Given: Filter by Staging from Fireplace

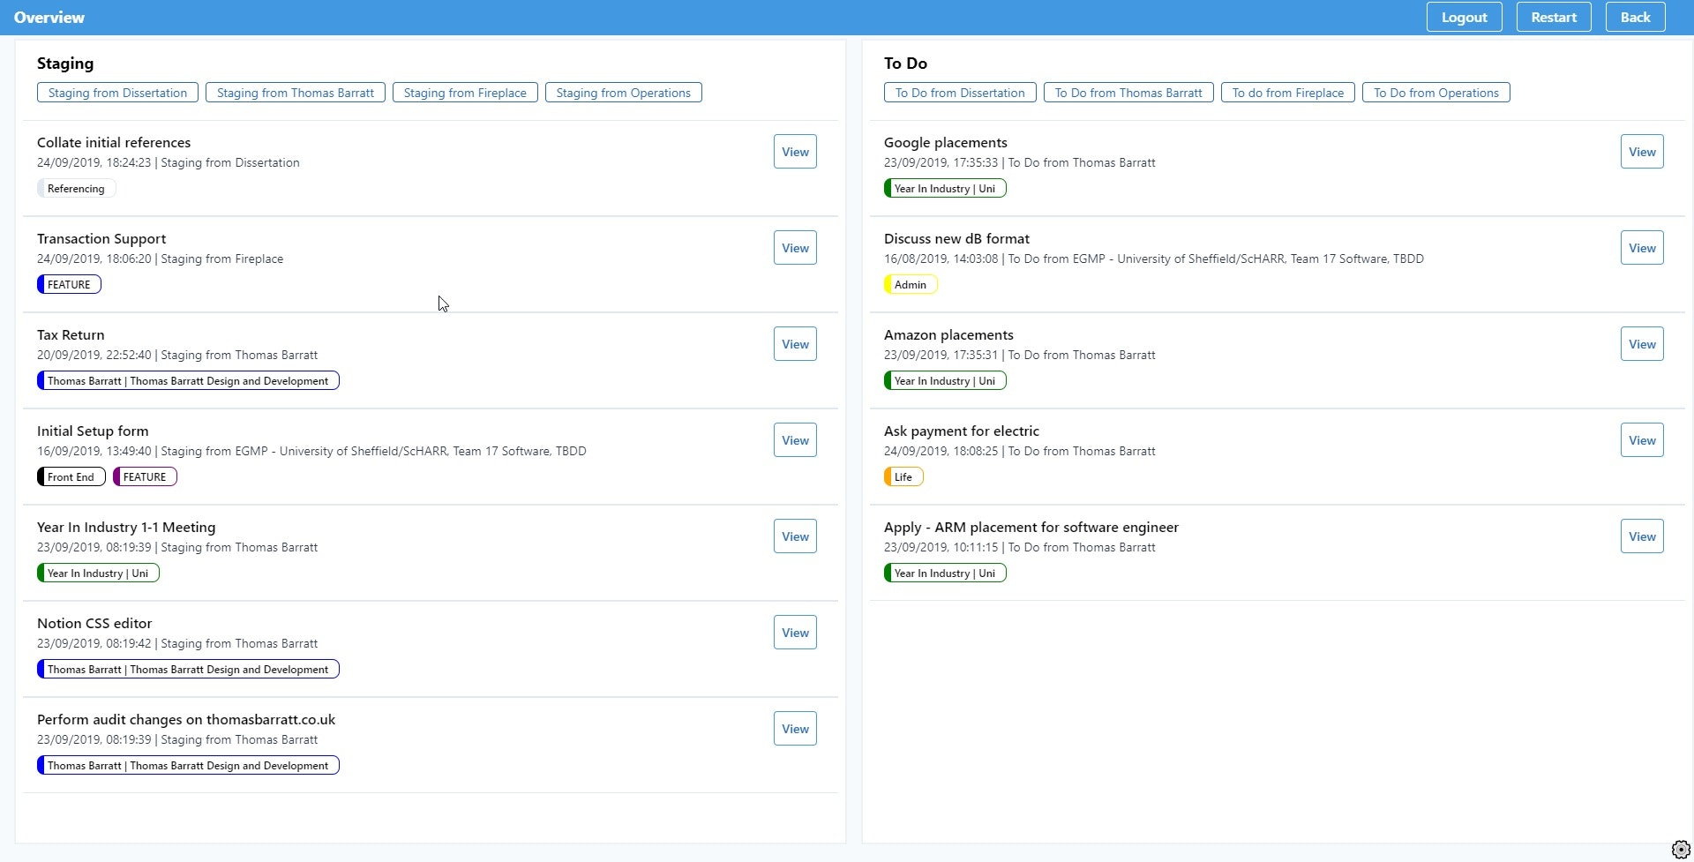Looking at the screenshot, I should coord(465,93).
